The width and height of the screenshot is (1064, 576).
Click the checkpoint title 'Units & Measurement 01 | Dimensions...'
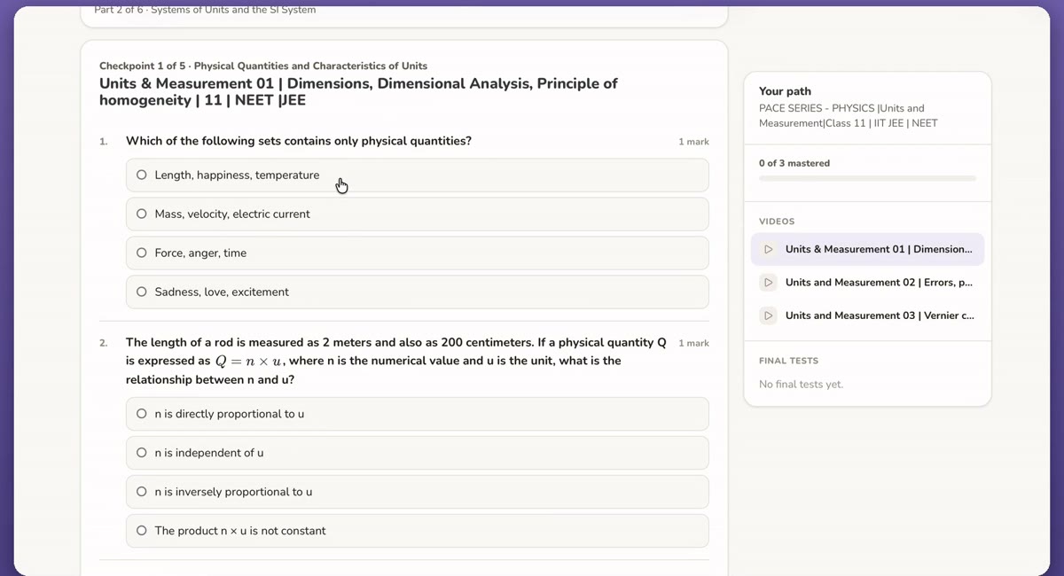point(358,92)
